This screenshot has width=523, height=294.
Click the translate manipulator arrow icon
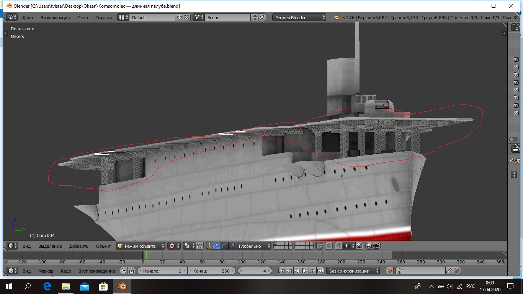pyautogui.click(x=217, y=246)
